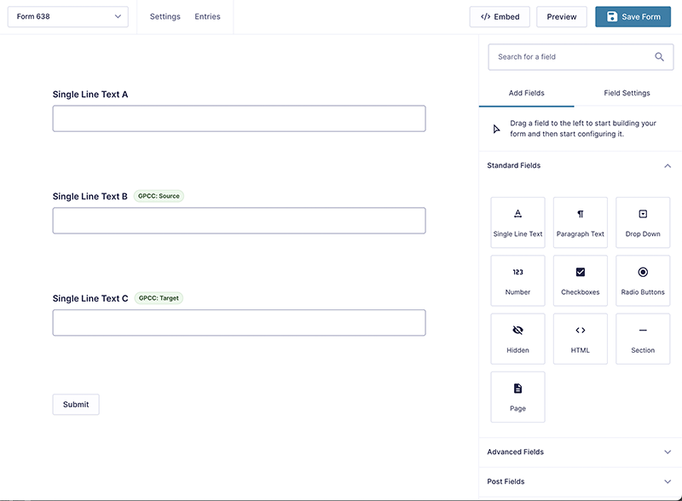The image size is (682, 501).
Task: Click the Embed button
Action: click(500, 16)
